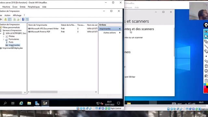
Task: Click the date and time on server taskbar
Action: tap(110, 103)
